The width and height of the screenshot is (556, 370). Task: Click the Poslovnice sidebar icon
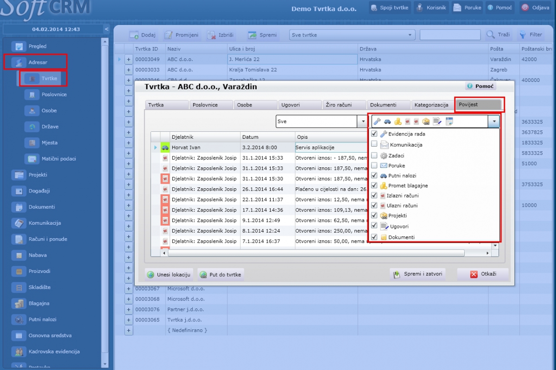coord(32,94)
